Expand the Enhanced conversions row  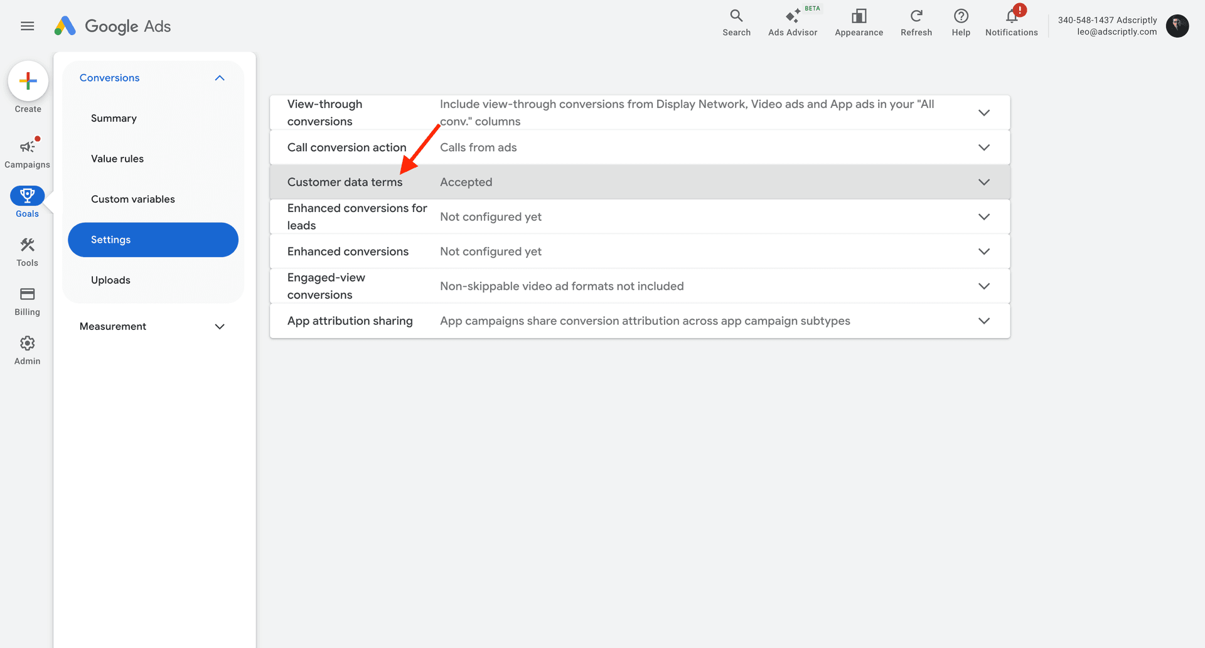point(983,251)
